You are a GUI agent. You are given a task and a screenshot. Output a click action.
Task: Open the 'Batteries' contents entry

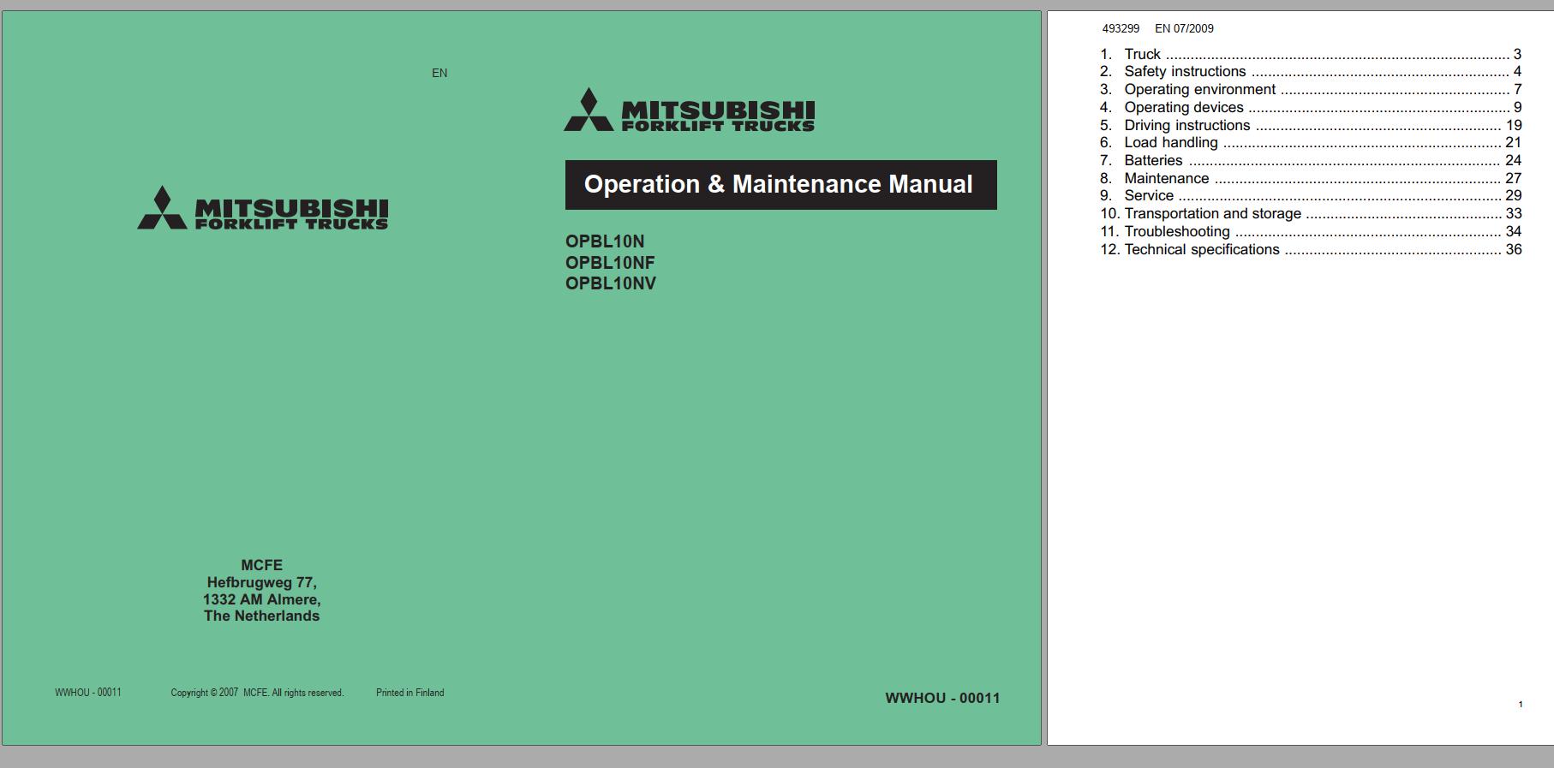click(1311, 161)
